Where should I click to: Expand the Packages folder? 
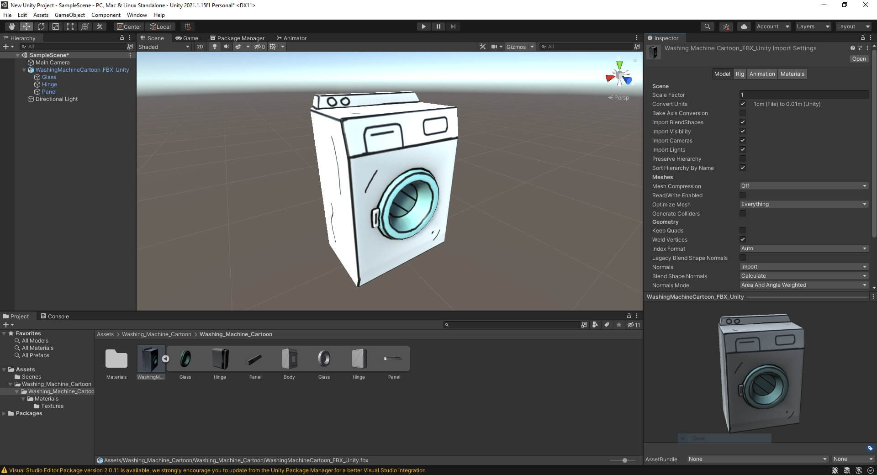(x=4, y=413)
